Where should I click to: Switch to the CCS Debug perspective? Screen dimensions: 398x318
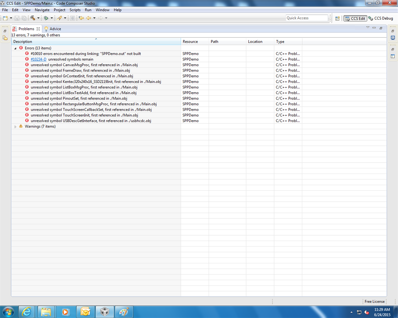point(381,18)
